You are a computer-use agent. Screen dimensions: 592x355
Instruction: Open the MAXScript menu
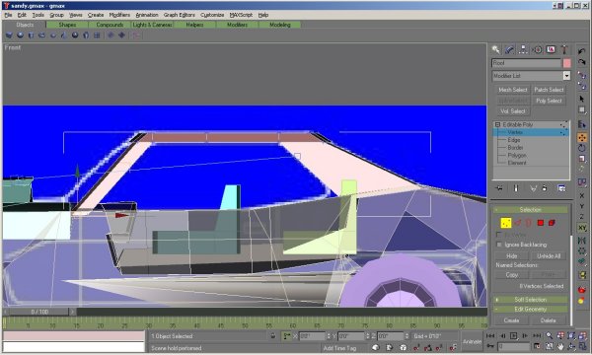241,15
